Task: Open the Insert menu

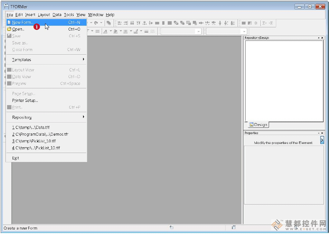Action: click(x=30, y=15)
